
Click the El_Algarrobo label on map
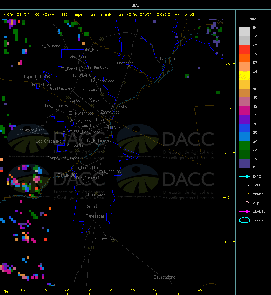pos(81,113)
